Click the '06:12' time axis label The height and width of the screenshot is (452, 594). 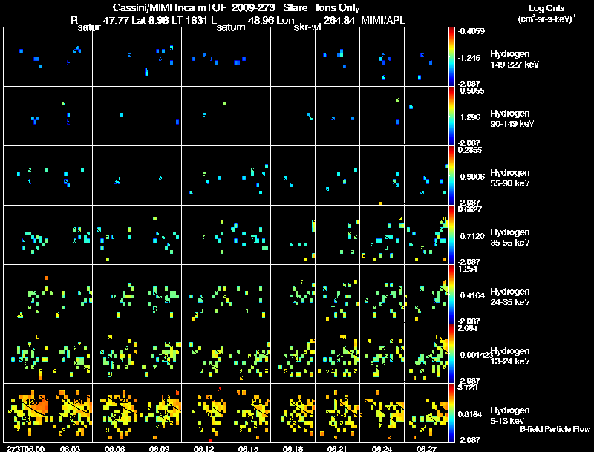pyautogui.click(x=203, y=448)
